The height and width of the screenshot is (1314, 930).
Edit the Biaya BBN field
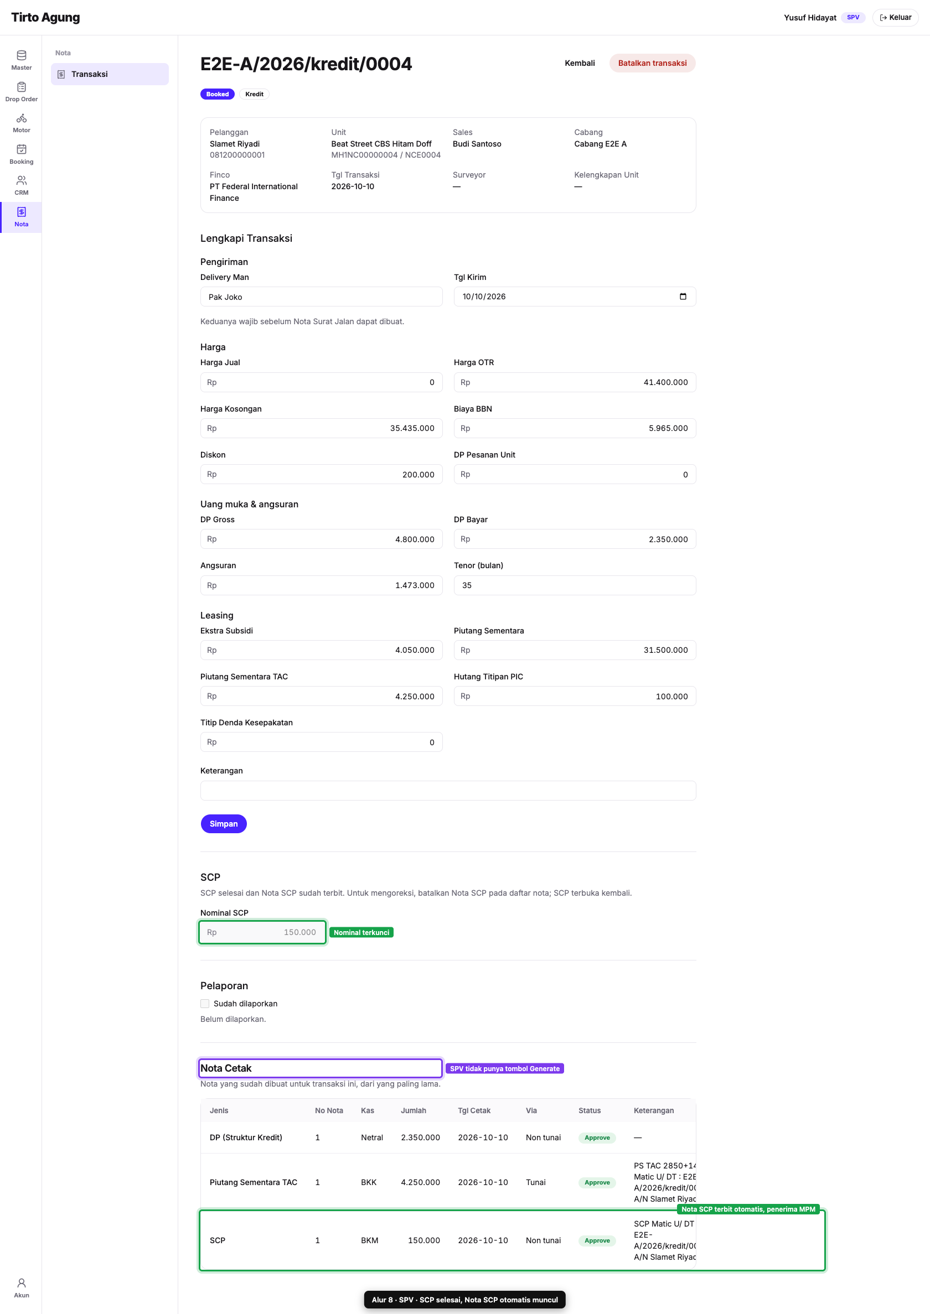(x=575, y=428)
